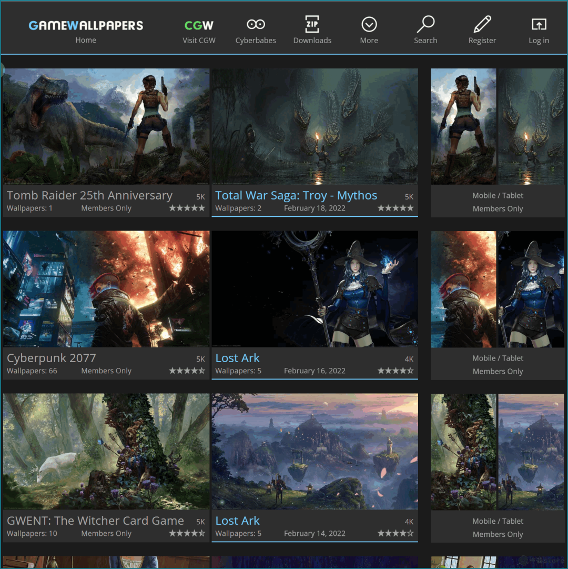
Task: Go to Home link
Action: coord(86,40)
